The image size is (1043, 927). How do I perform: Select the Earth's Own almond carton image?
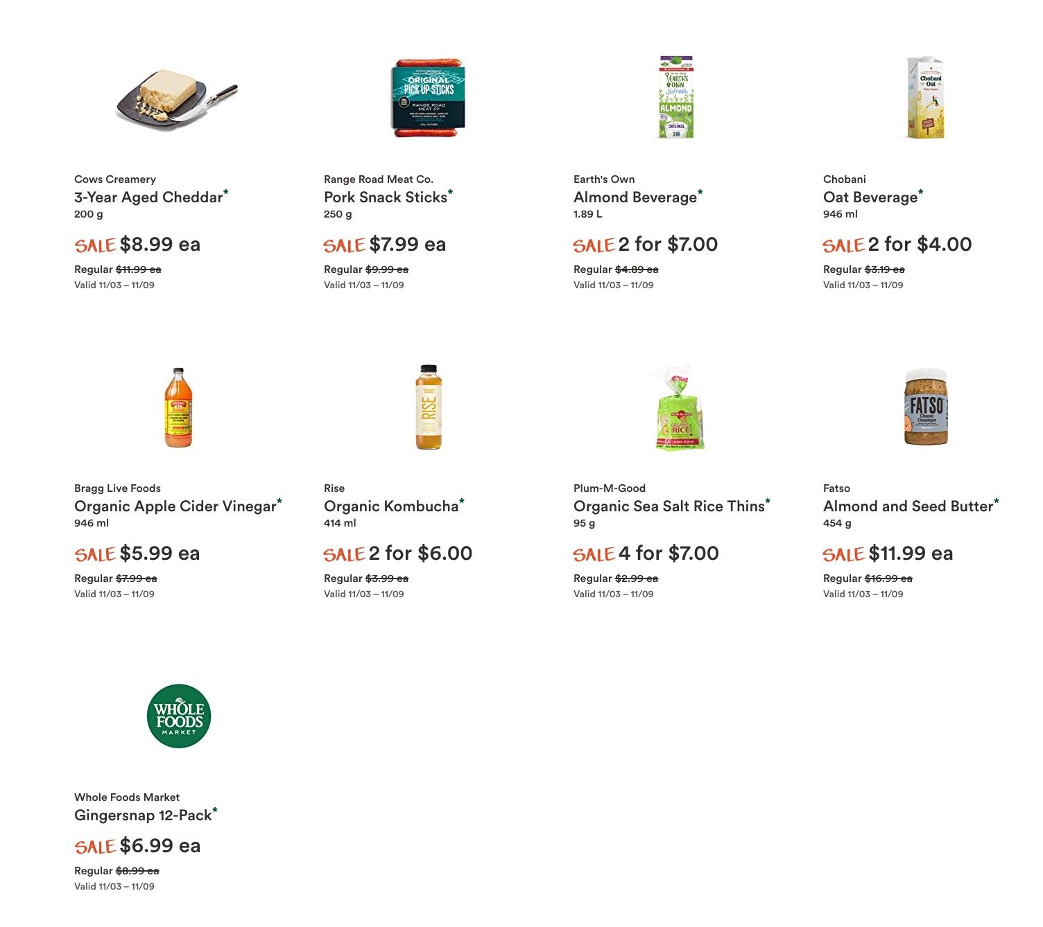[676, 98]
